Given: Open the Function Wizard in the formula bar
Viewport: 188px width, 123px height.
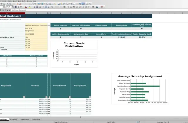Looking at the screenshot, I should point(3,10).
